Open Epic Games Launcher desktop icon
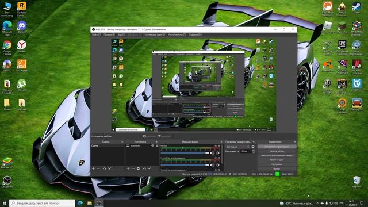The width and height of the screenshot is (368, 207). [x=342, y=47]
